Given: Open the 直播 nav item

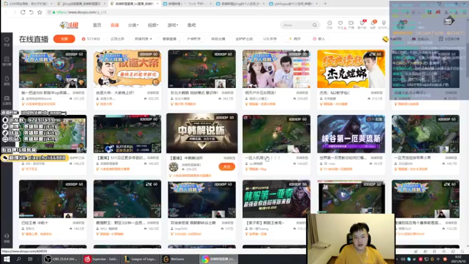Looking at the screenshot, I should click(114, 25).
